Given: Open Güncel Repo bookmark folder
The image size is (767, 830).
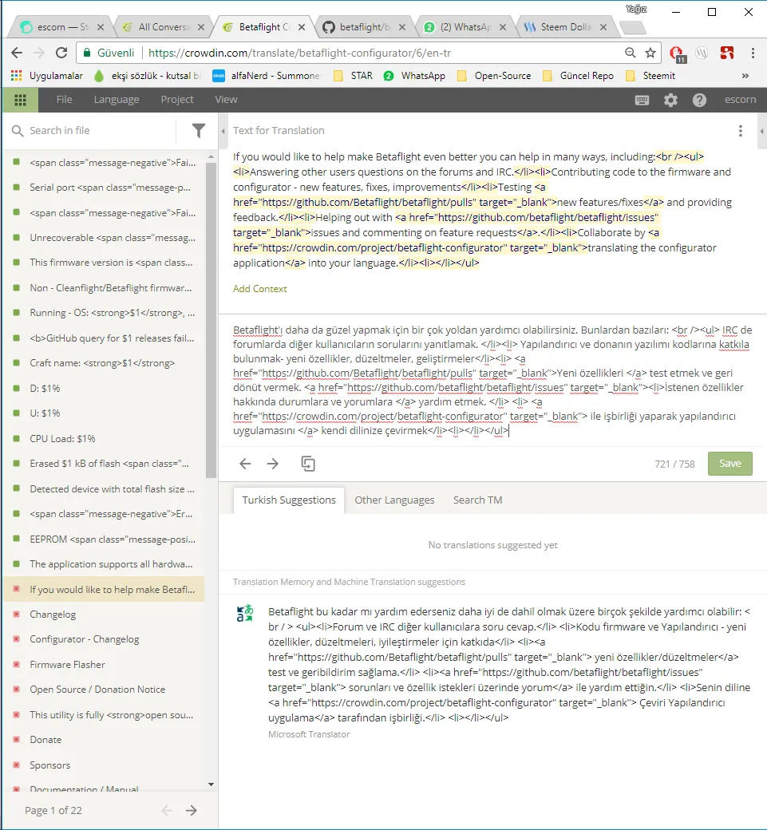Looking at the screenshot, I should tap(579, 76).
